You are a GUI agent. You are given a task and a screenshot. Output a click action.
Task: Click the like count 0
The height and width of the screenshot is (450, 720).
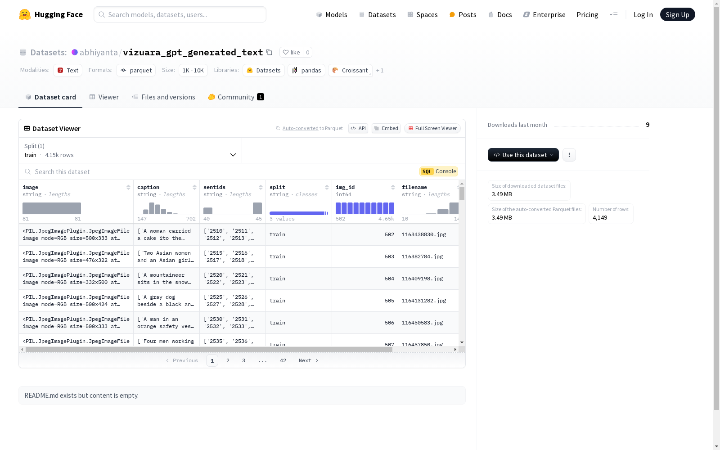point(308,52)
